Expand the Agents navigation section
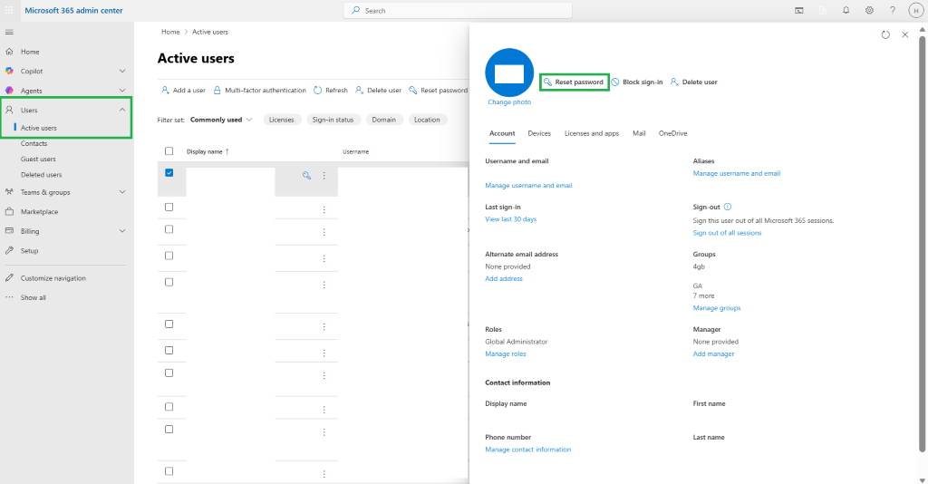This screenshot has height=484, width=928. click(122, 91)
